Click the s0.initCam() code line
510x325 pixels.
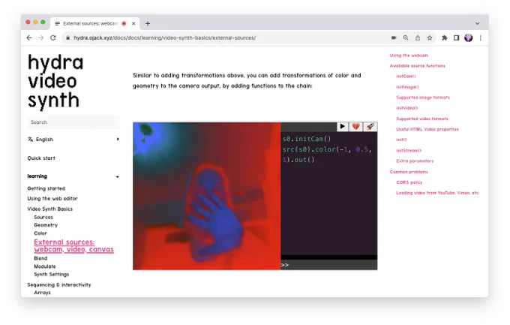307,139
